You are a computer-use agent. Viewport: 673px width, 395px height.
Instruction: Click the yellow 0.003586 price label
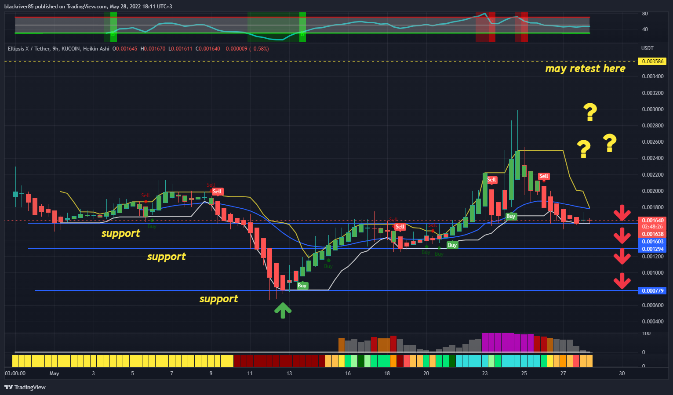click(x=653, y=62)
